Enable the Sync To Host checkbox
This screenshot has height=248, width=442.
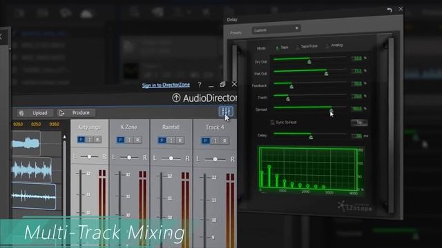tap(272, 123)
